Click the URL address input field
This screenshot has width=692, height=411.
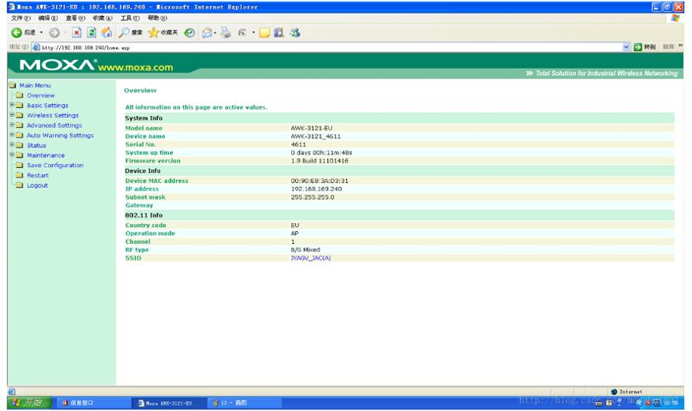pyautogui.click(x=320, y=47)
